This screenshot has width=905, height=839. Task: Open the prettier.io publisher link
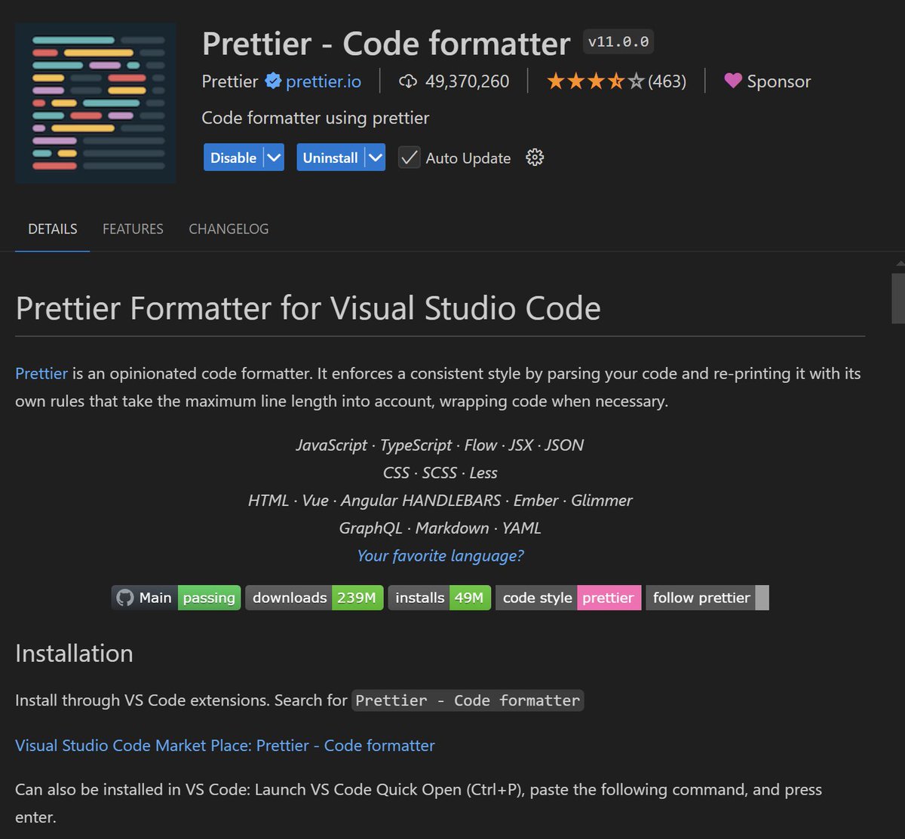[324, 81]
